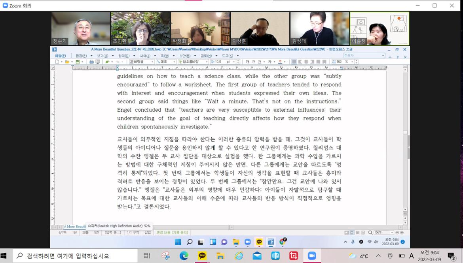This screenshot has width=463, height=263.
Task: Open the KakaoTalk icon on outer taskbar
Action: [202, 256]
